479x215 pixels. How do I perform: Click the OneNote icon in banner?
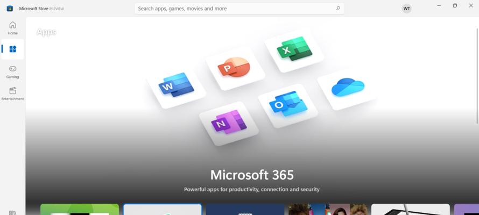click(x=229, y=121)
